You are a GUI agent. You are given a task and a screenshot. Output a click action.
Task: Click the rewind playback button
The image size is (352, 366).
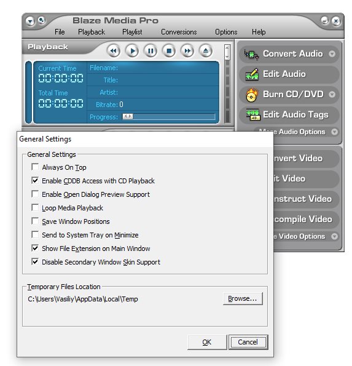pos(114,50)
